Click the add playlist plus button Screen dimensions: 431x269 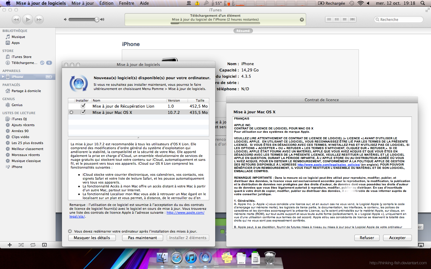coord(10,245)
